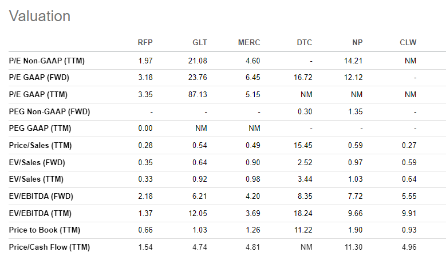This screenshot has width=446, height=256.
Task: Click the P/E Non-GAAP (TTM) row label
Action: (47, 61)
